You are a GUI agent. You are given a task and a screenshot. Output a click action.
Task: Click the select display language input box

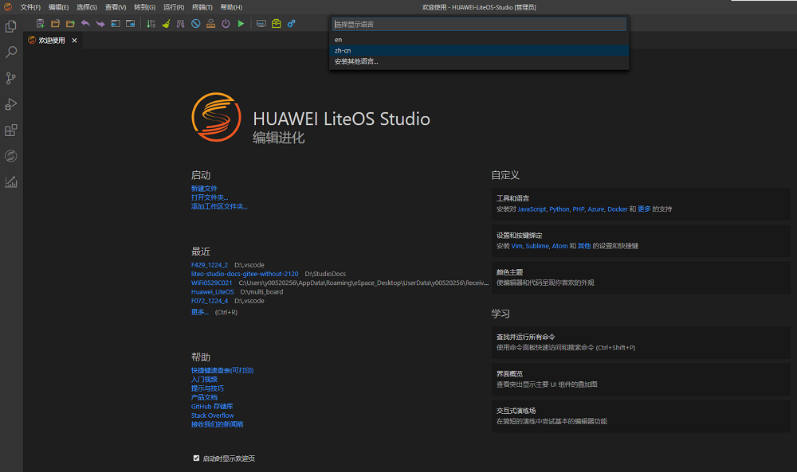click(x=479, y=25)
